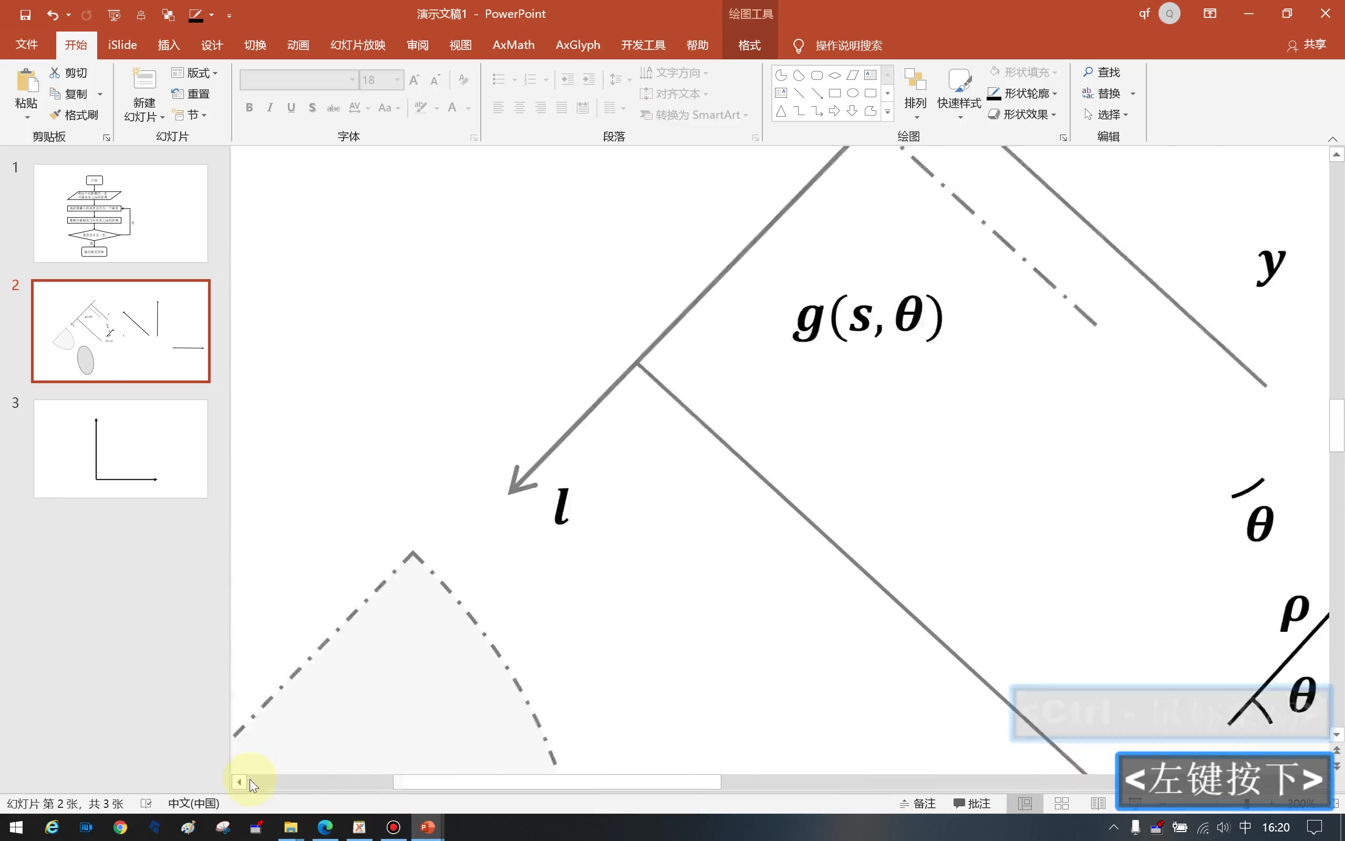The height and width of the screenshot is (841, 1345).
Task: Insert text box from shapes gallery
Action: pyautogui.click(x=870, y=75)
